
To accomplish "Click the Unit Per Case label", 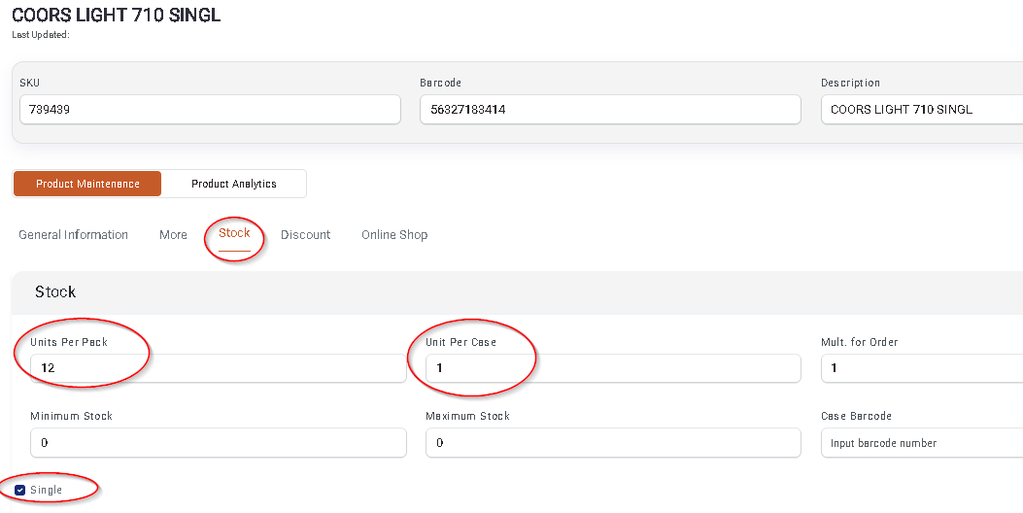I will coord(461,342).
